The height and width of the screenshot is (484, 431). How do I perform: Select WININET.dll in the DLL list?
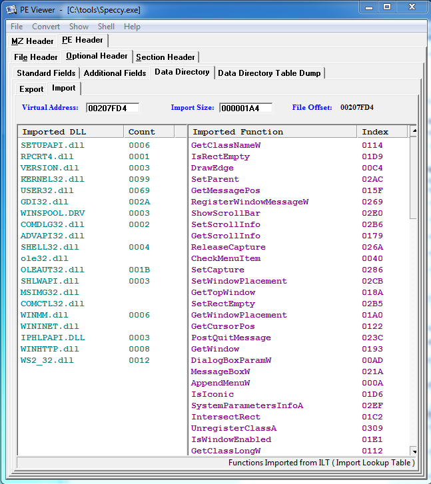pyautogui.click(x=50, y=326)
